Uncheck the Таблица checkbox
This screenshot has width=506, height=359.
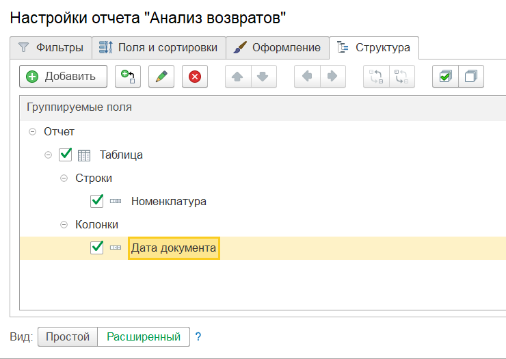[x=66, y=155]
